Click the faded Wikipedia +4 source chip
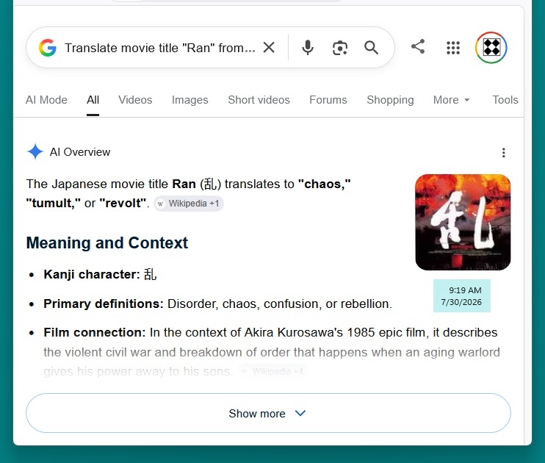 272,372
